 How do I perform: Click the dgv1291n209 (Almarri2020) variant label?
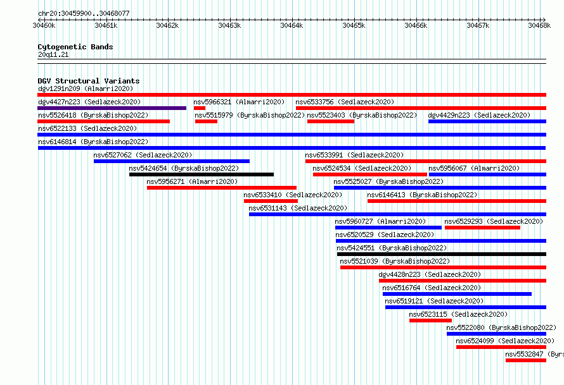point(86,89)
